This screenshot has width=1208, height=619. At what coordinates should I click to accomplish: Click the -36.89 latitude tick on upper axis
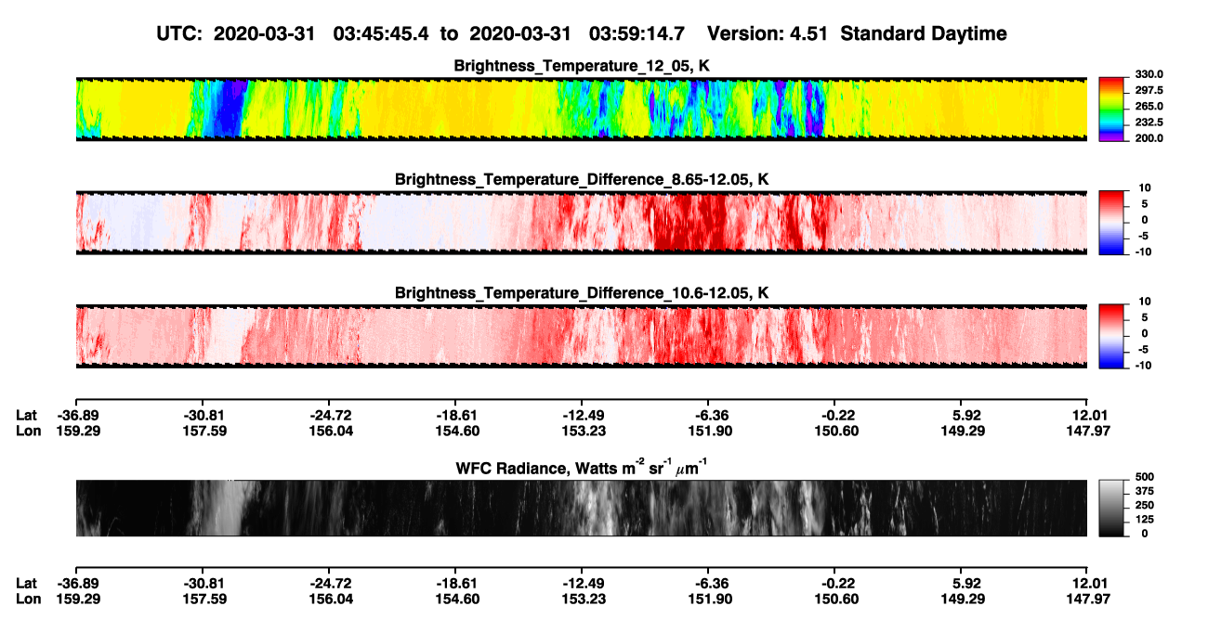pos(75,416)
